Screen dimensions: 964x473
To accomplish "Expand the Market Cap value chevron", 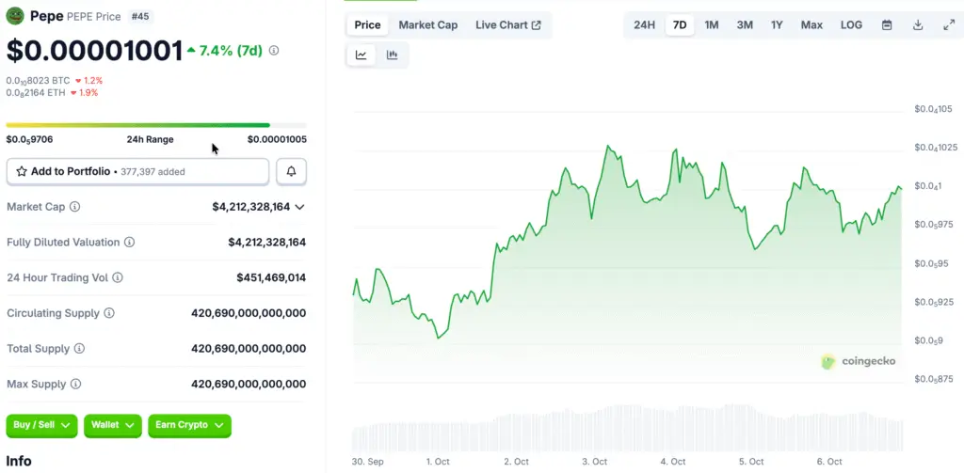I will [299, 207].
